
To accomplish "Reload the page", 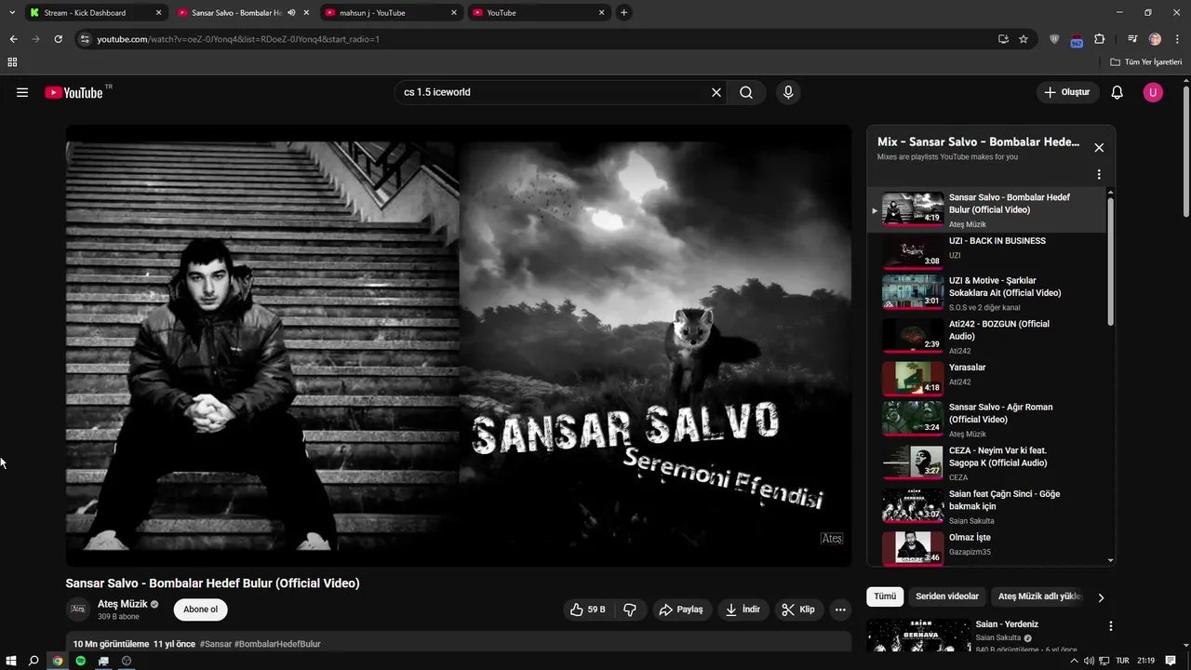I will coord(58,39).
